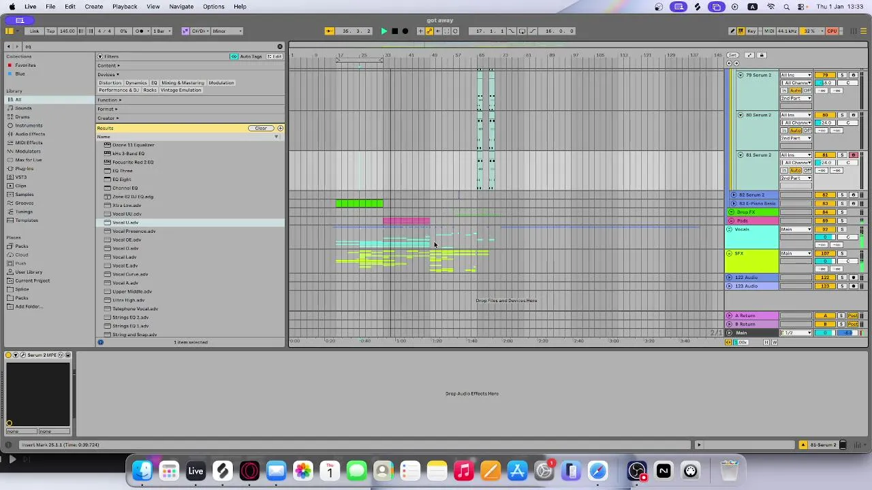Expand the Function filter group
Viewport: 872px width, 490px height.
pyautogui.click(x=109, y=100)
